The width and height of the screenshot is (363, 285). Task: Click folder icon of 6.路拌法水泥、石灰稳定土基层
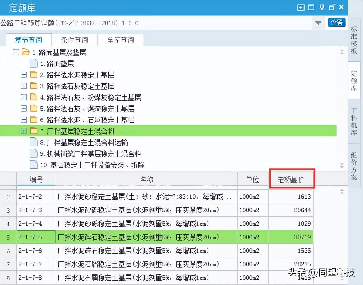(x=34, y=119)
